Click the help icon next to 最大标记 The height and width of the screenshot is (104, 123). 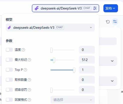click(29, 60)
